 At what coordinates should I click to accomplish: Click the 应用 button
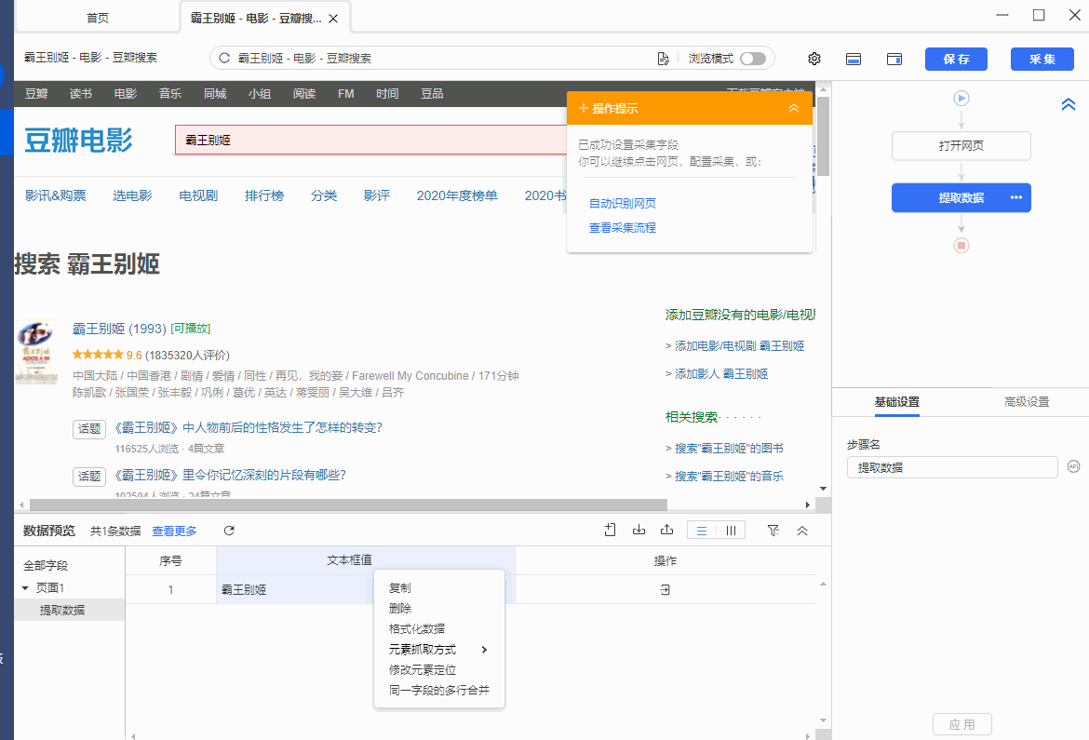961,725
